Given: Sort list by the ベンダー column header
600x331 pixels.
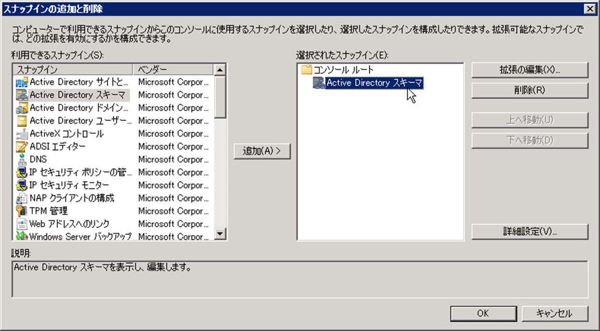Looking at the screenshot, I should (x=173, y=70).
